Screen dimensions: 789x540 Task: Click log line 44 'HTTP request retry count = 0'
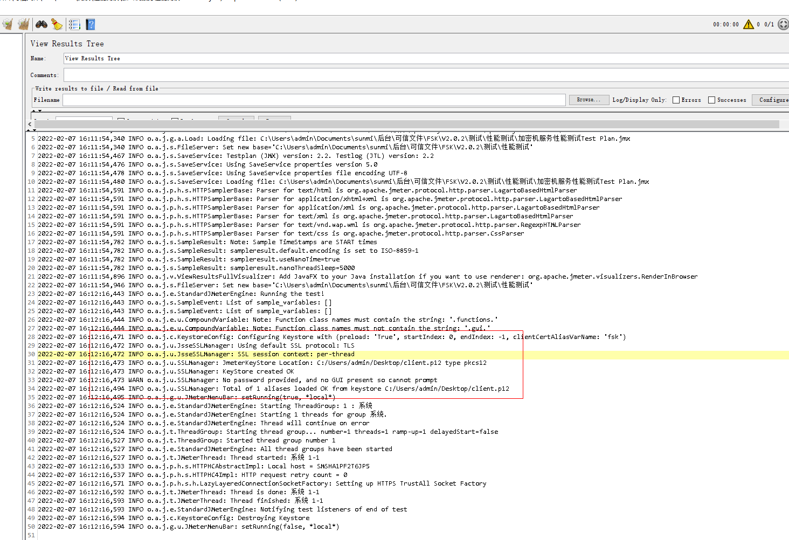[192, 475]
